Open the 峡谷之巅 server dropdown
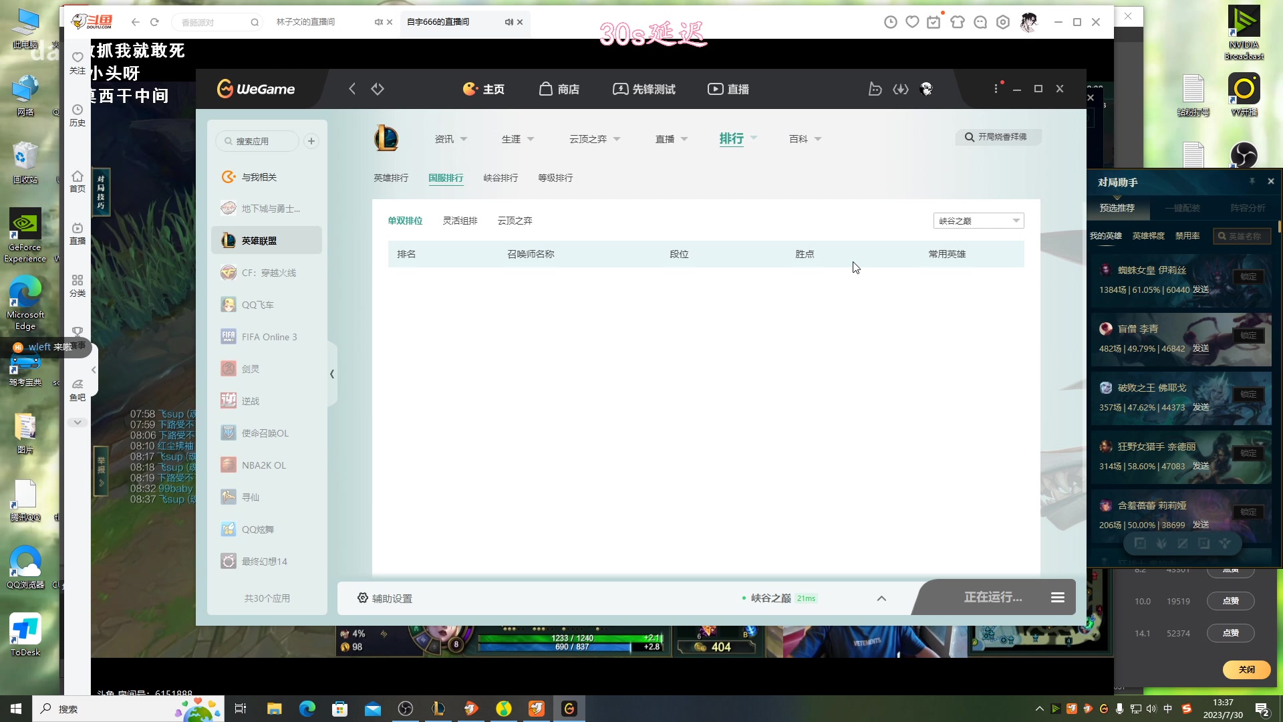Image resolution: width=1283 pixels, height=722 pixels. click(x=978, y=220)
